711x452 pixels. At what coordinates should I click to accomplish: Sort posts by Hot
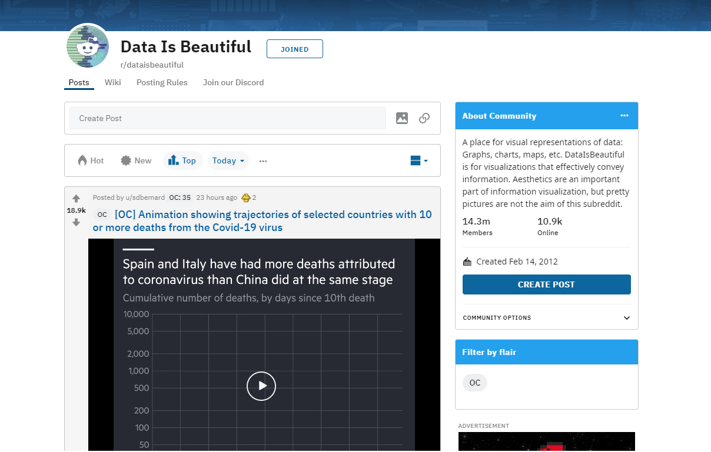point(91,160)
